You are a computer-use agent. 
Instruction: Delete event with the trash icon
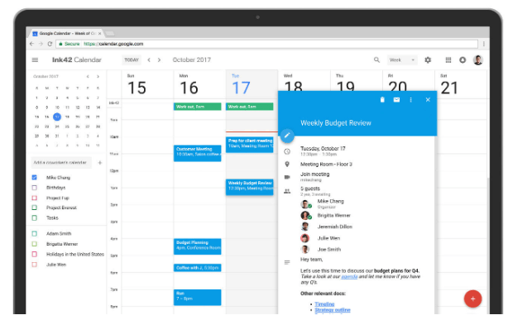[382, 100]
